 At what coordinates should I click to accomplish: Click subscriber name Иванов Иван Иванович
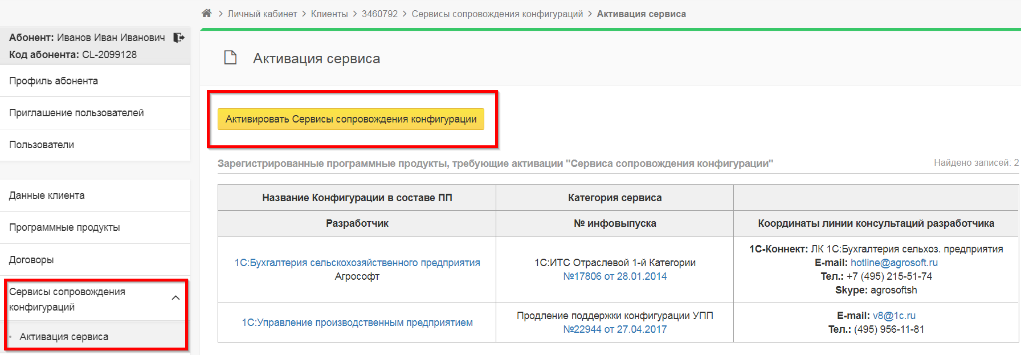pyautogui.click(x=111, y=38)
